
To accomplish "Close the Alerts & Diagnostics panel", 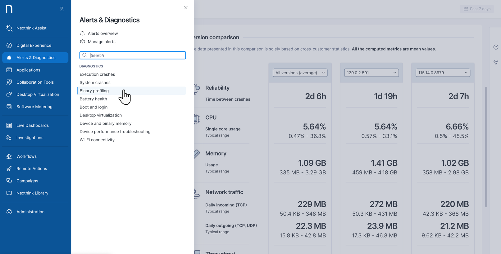I will (186, 8).
